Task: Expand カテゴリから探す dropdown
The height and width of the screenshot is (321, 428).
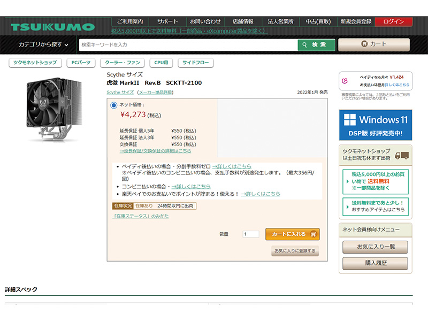Action: [x=43, y=44]
